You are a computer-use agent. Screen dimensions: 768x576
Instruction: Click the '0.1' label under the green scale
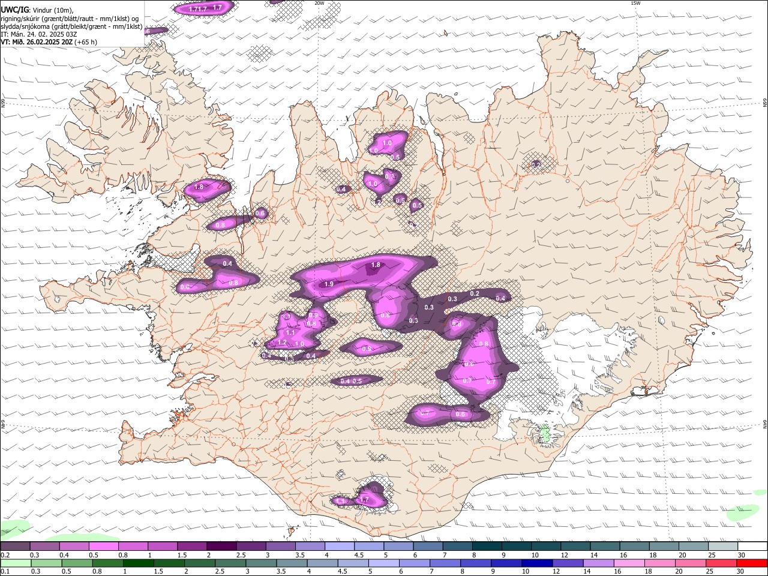point(5,571)
